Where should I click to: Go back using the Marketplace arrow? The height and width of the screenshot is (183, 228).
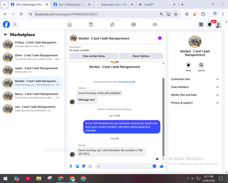[5, 35]
